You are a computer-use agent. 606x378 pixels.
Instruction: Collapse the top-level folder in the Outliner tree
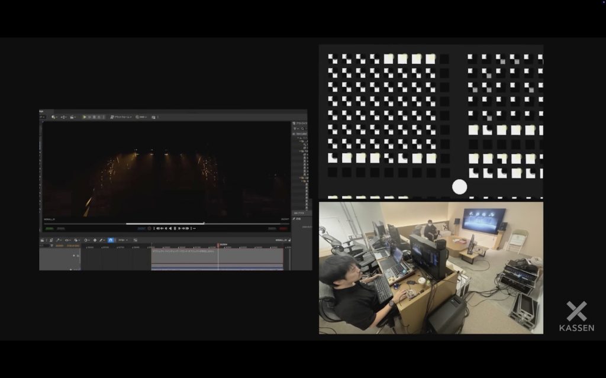(x=299, y=138)
